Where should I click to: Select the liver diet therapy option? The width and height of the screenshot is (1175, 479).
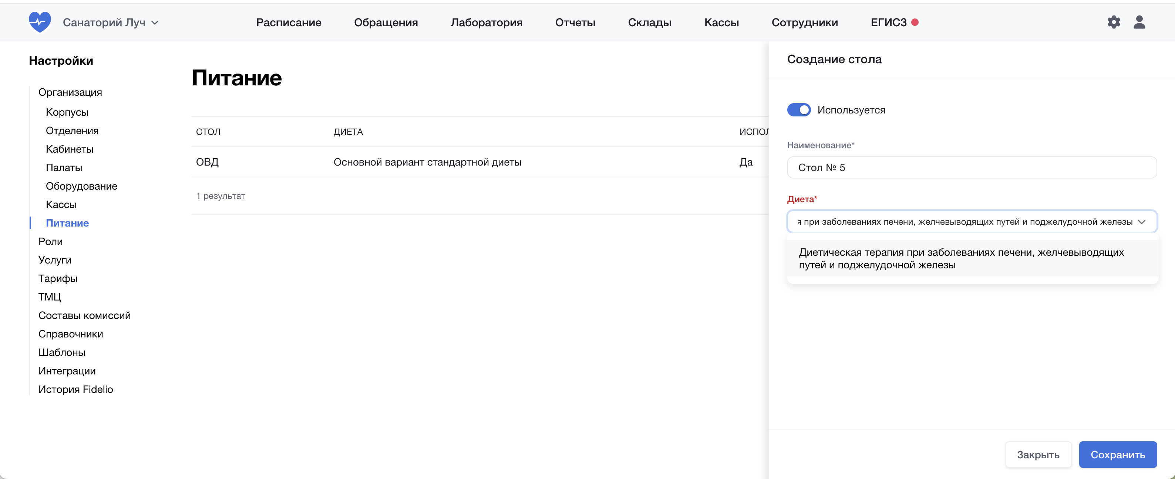961,258
